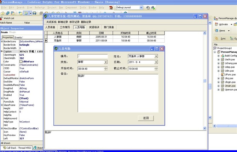Click 人事部 cell in attendance grid

58,37
